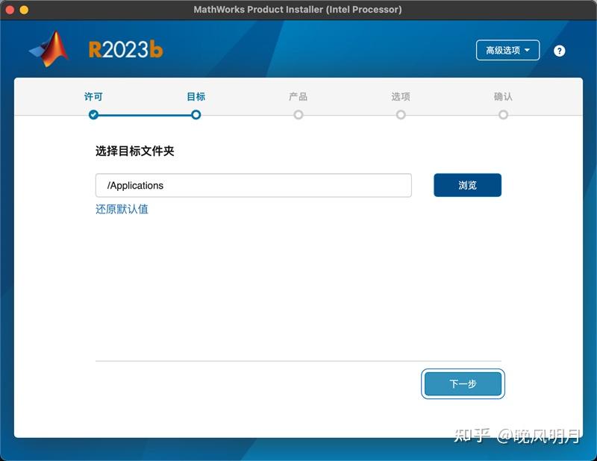Switch to the 目标 wizard tab
This screenshot has height=461, width=597.
click(x=196, y=97)
